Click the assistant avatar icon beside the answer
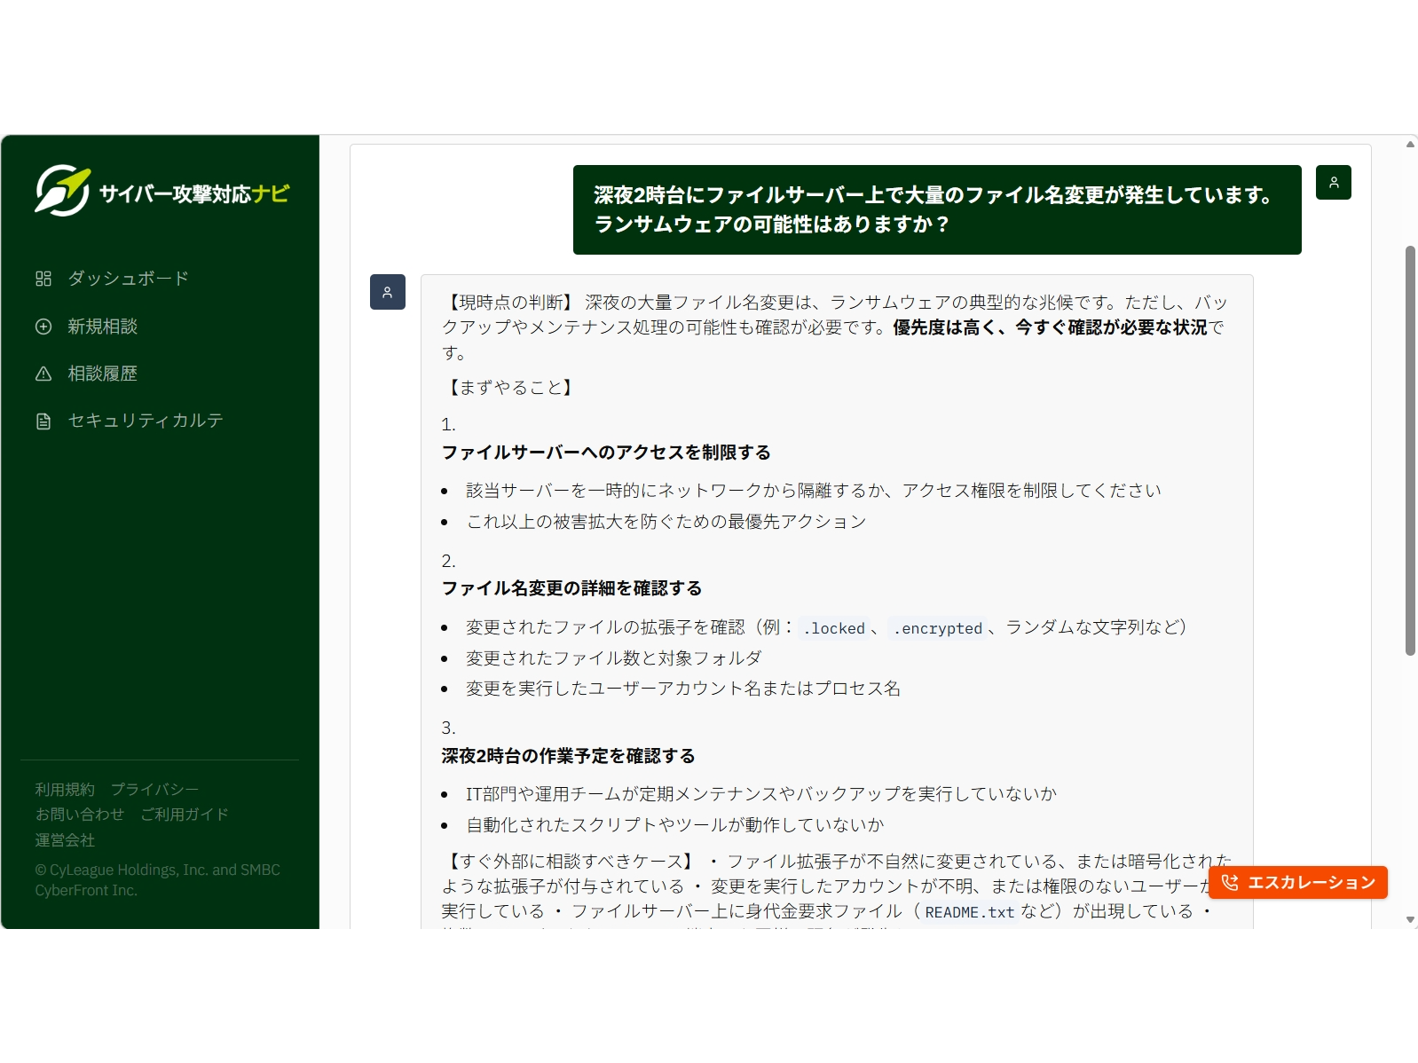1418x1063 pixels. pyautogui.click(x=388, y=292)
